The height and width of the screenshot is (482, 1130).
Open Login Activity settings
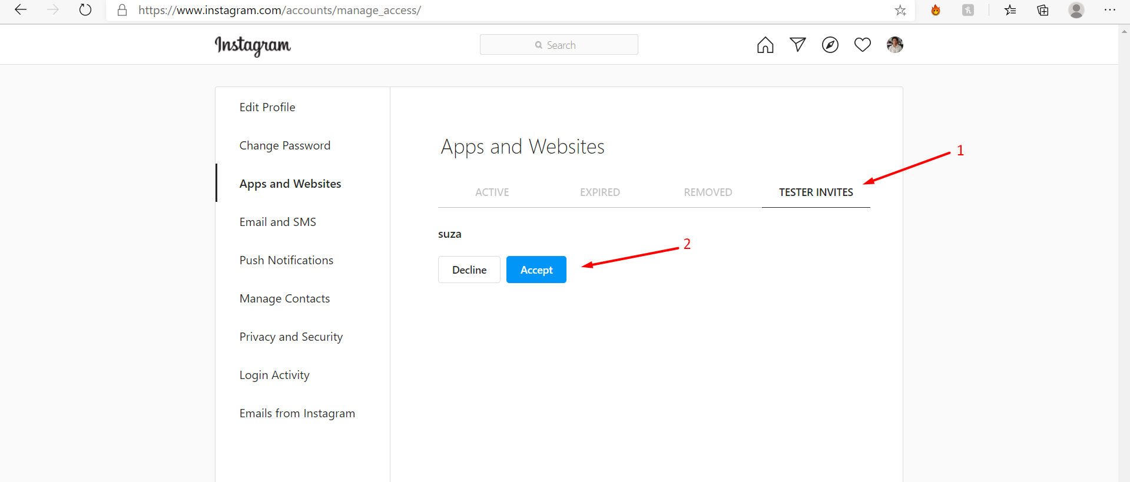(274, 375)
